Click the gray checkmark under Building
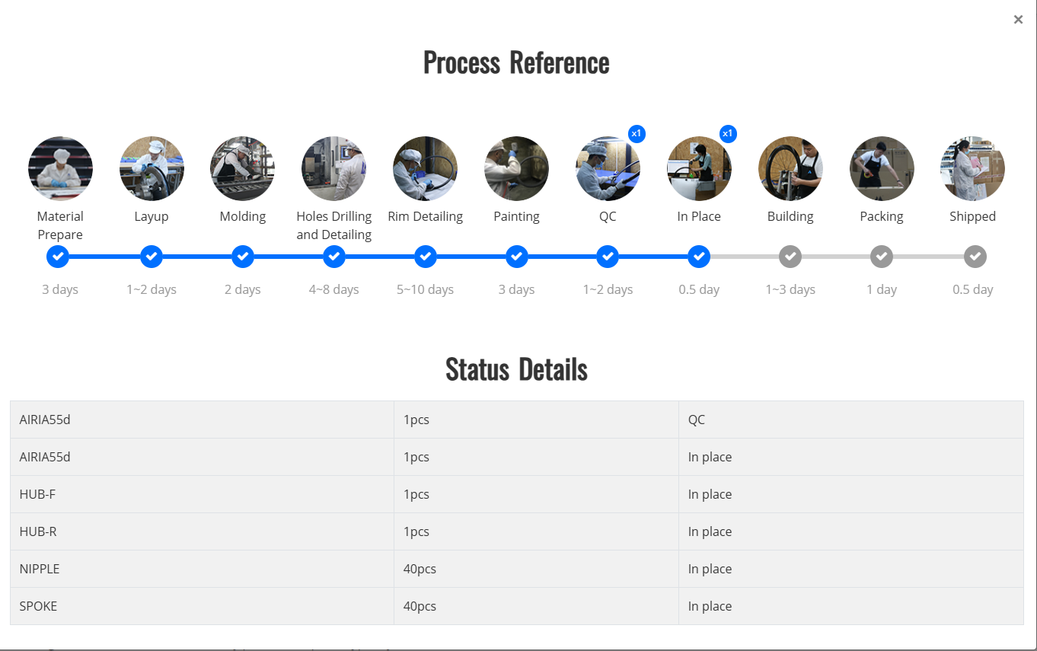 coord(790,257)
